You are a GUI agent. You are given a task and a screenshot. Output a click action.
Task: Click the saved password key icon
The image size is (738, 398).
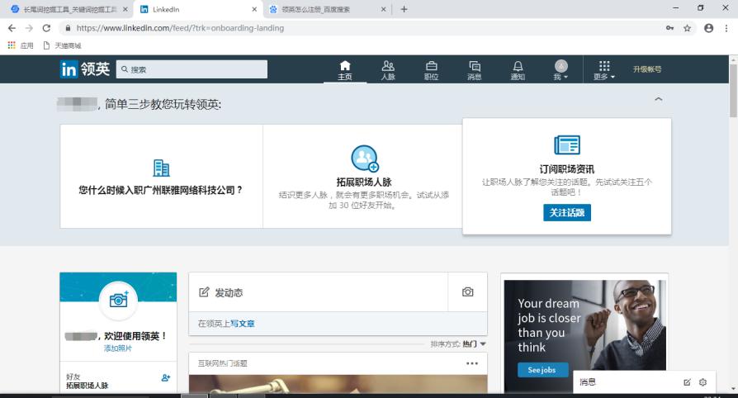pos(669,28)
